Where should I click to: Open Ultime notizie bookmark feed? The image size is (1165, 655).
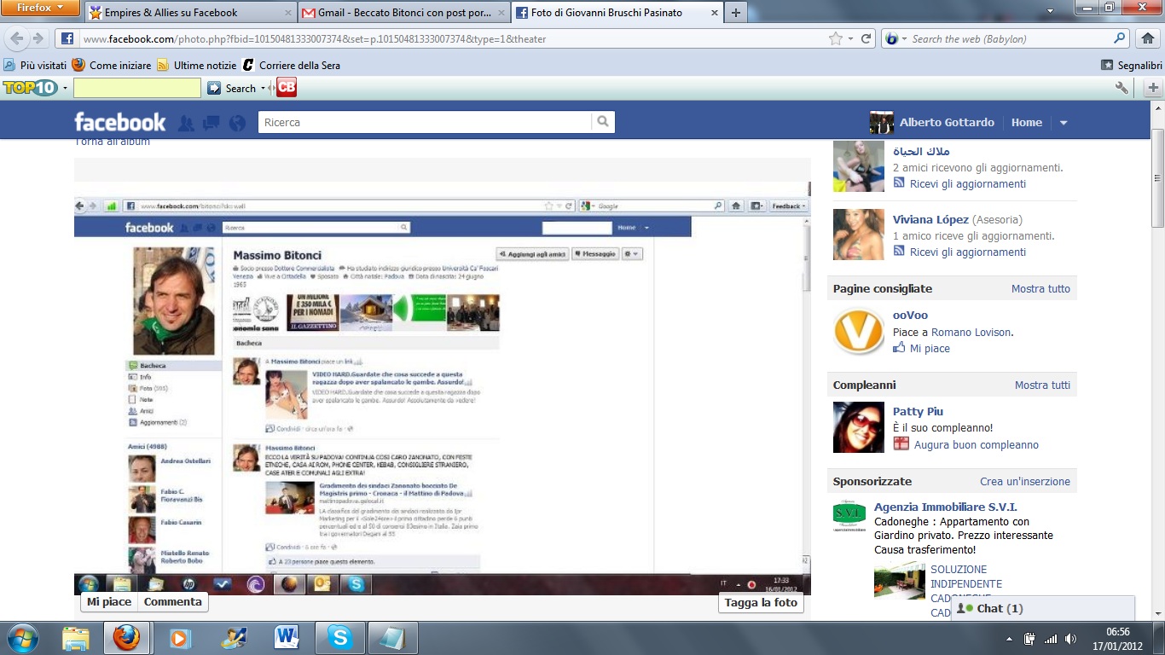pos(197,65)
